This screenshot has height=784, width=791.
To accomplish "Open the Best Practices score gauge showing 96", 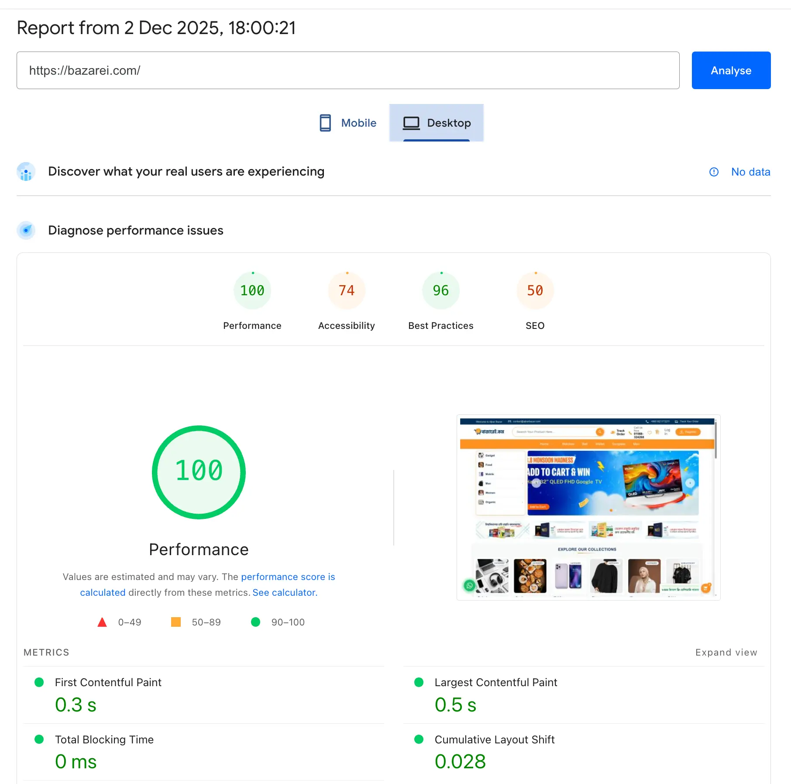I will [440, 290].
